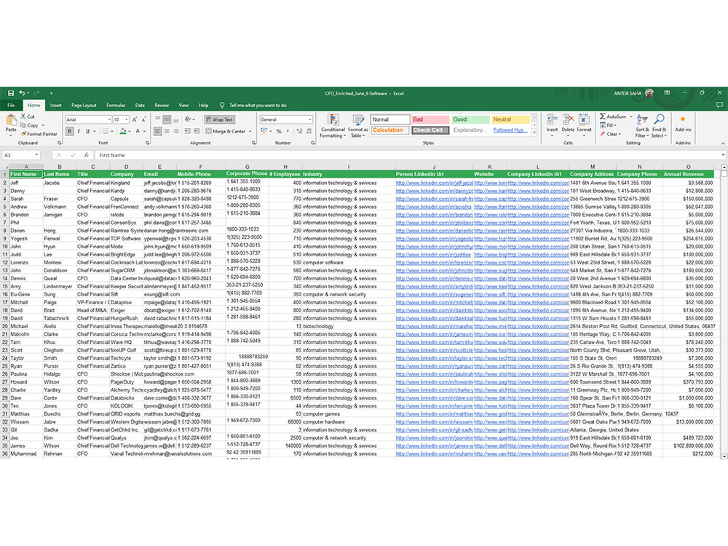Expand the formula bar

[x=723, y=155]
